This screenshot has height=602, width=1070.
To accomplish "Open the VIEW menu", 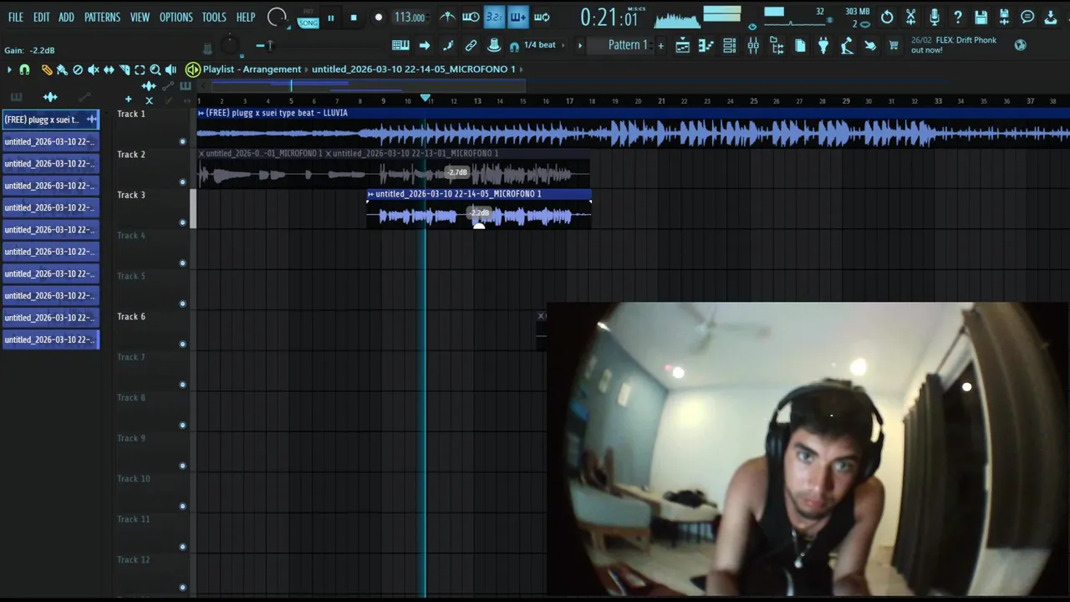I will click(x=140, y=17).
